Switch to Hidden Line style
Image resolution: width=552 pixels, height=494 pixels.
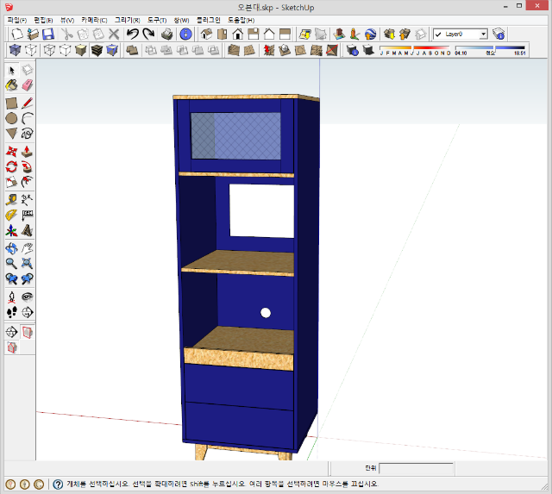[66, 50]
